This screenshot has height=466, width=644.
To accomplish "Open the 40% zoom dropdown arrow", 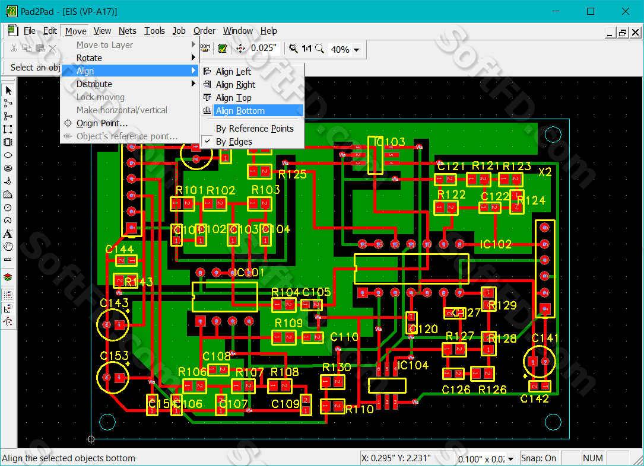I will [357, 50].
